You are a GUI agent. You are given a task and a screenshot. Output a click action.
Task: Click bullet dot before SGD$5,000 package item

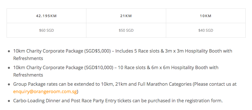click(9, 51)
